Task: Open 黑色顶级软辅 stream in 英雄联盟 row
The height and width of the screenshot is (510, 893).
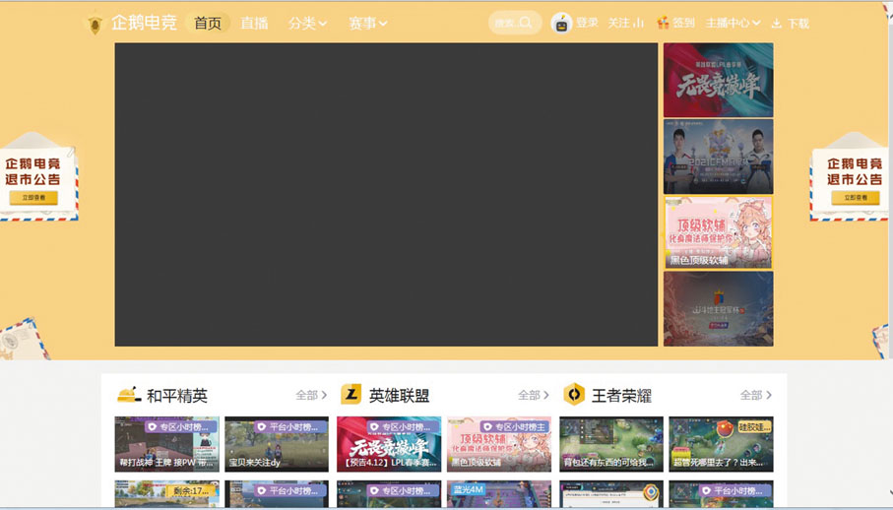Action: pos(499,444)
